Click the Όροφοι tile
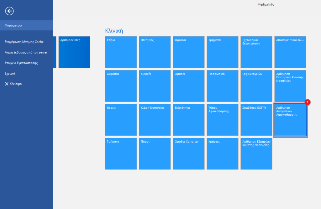Screen dimensions: 321x209 pyautogui.click(x=188, y=52)
